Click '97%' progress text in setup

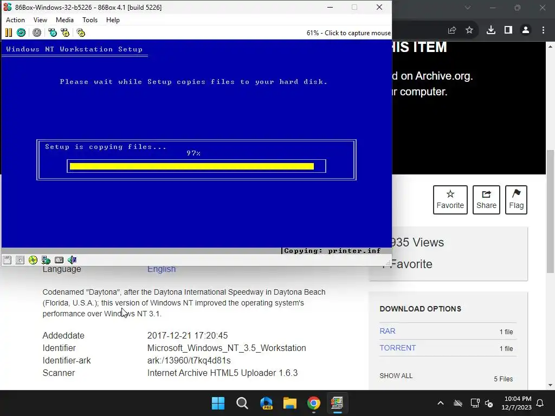click(193, 153)
